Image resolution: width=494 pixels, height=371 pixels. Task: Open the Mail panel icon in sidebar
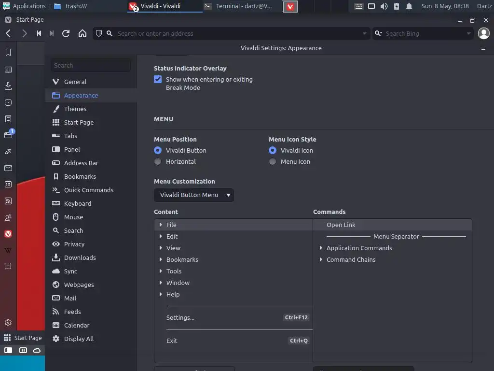click(8, 168)
